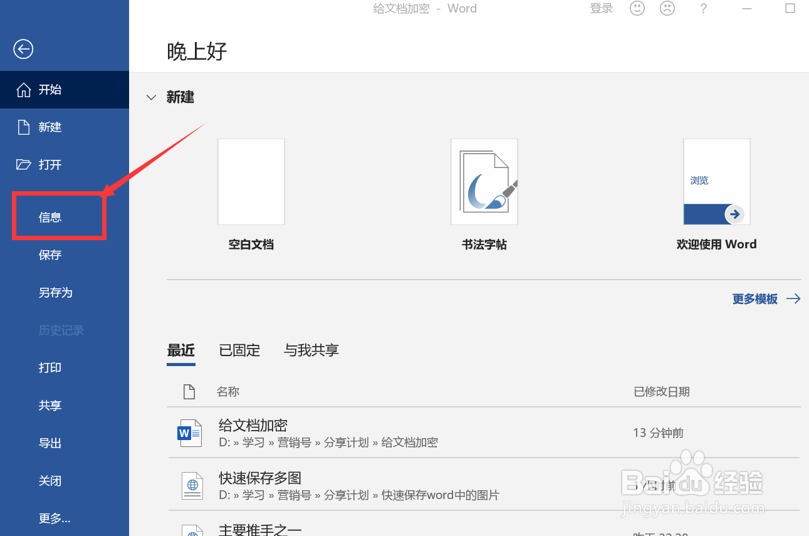This screenshot has width=809, height=536.
Task: Sort by the 名称 column header
Action: [228, 392]
